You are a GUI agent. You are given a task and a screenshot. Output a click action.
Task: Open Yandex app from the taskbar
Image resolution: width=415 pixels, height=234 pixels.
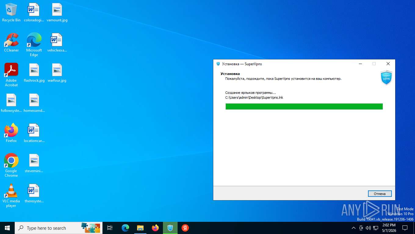(x=185, y=228)
